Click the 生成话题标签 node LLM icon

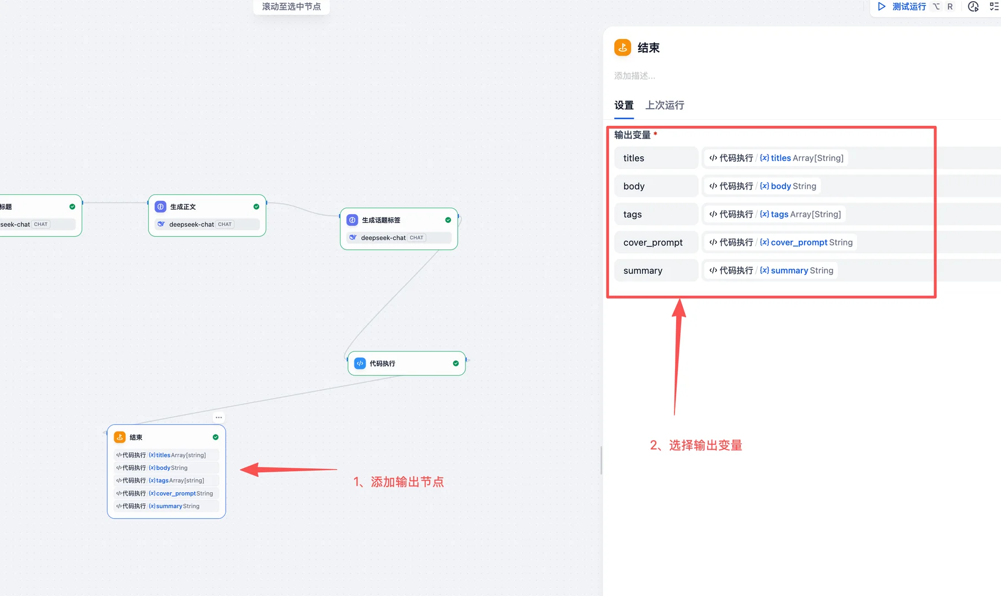coord(352,220)
